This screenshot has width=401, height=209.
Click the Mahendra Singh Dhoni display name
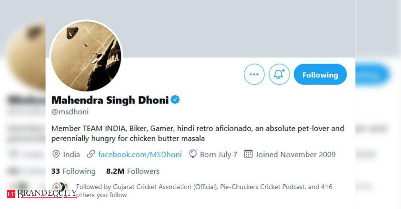tap(110, 100)
